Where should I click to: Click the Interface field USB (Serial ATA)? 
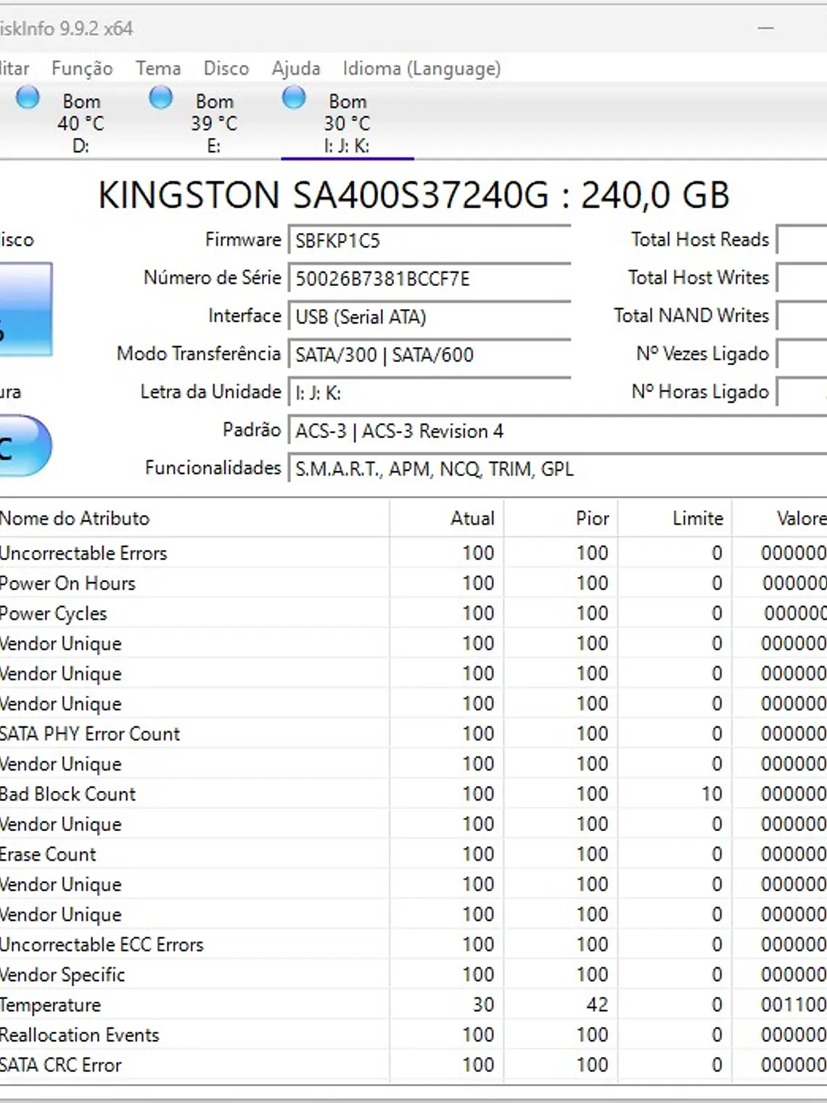pyautogui.click(x=430, y=316)
